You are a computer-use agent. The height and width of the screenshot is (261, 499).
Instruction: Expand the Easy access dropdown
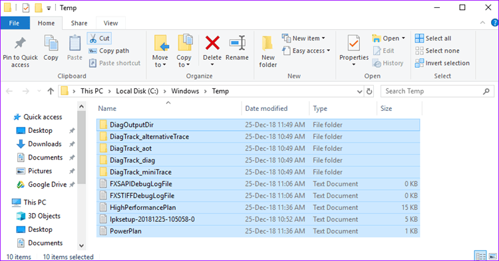(x=329, y=50)
